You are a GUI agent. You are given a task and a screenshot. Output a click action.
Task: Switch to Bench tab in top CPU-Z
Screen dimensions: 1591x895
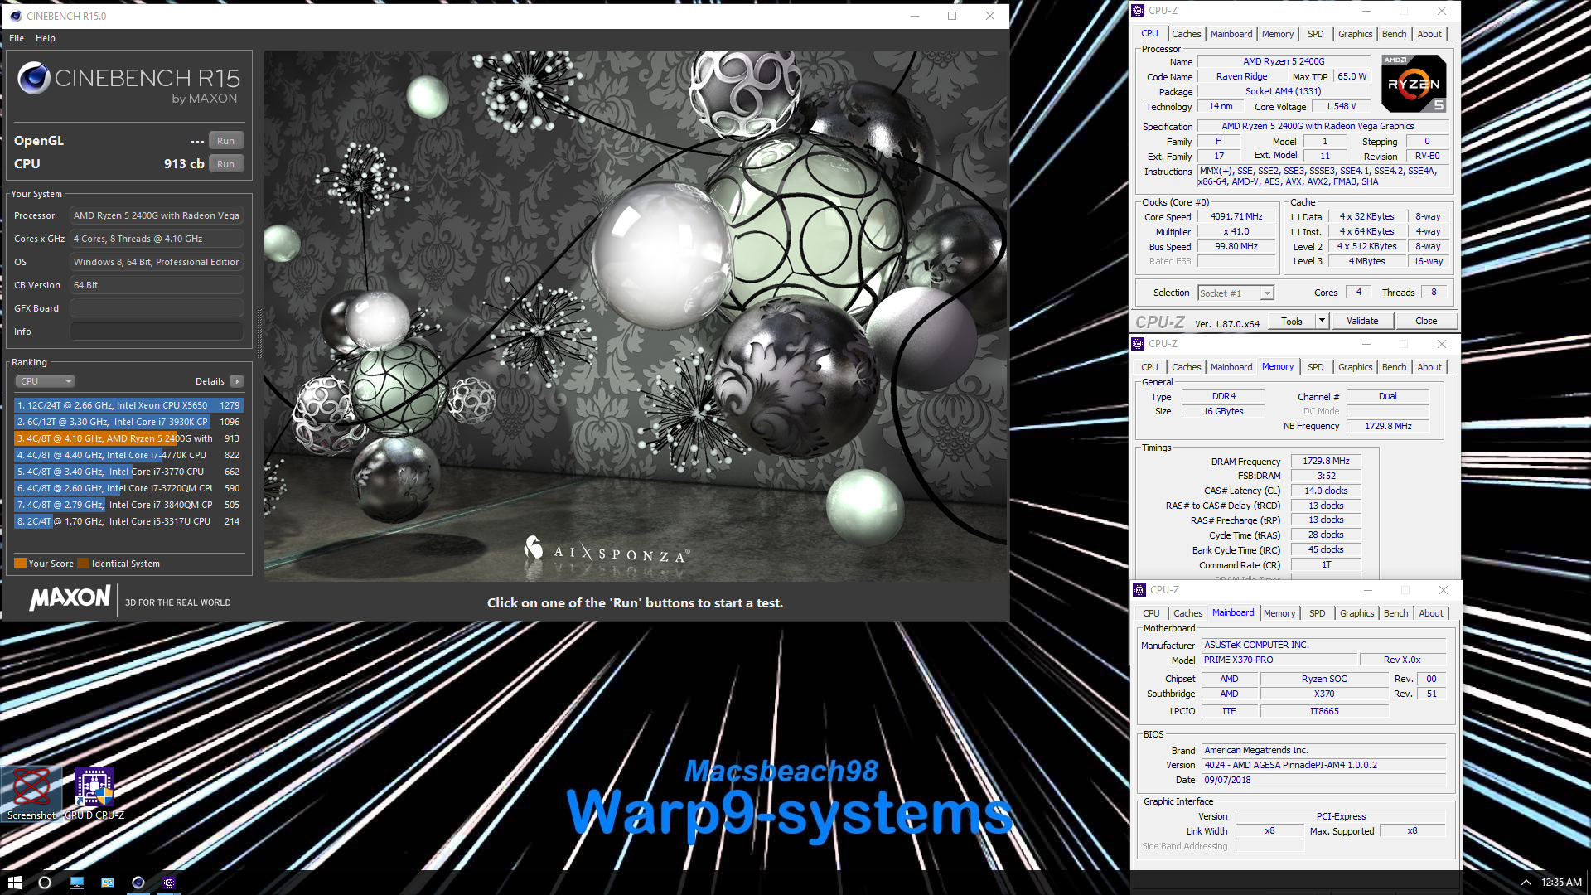click(1394, 34)
